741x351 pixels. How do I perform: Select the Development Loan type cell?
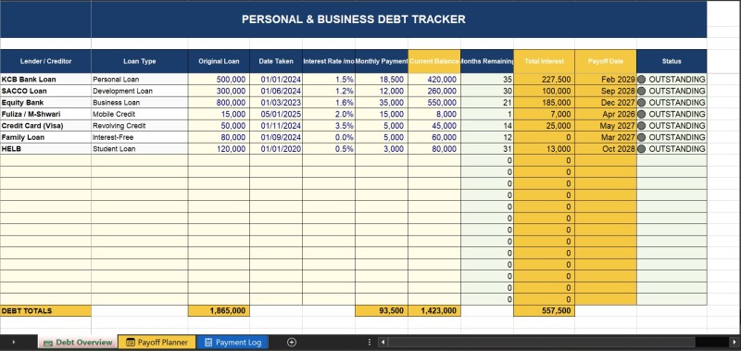point(140,91)
